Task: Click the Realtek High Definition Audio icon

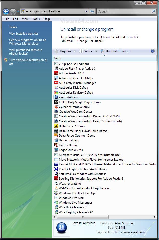Action: (56, 169)
